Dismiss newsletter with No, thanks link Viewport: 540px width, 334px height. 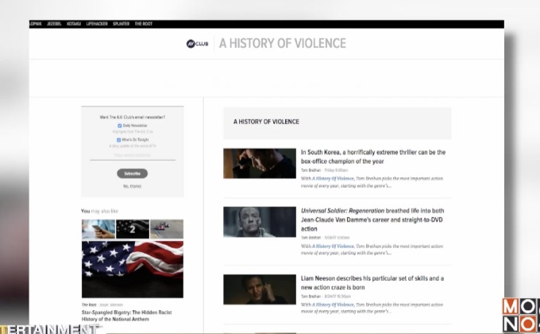(132, 186)
